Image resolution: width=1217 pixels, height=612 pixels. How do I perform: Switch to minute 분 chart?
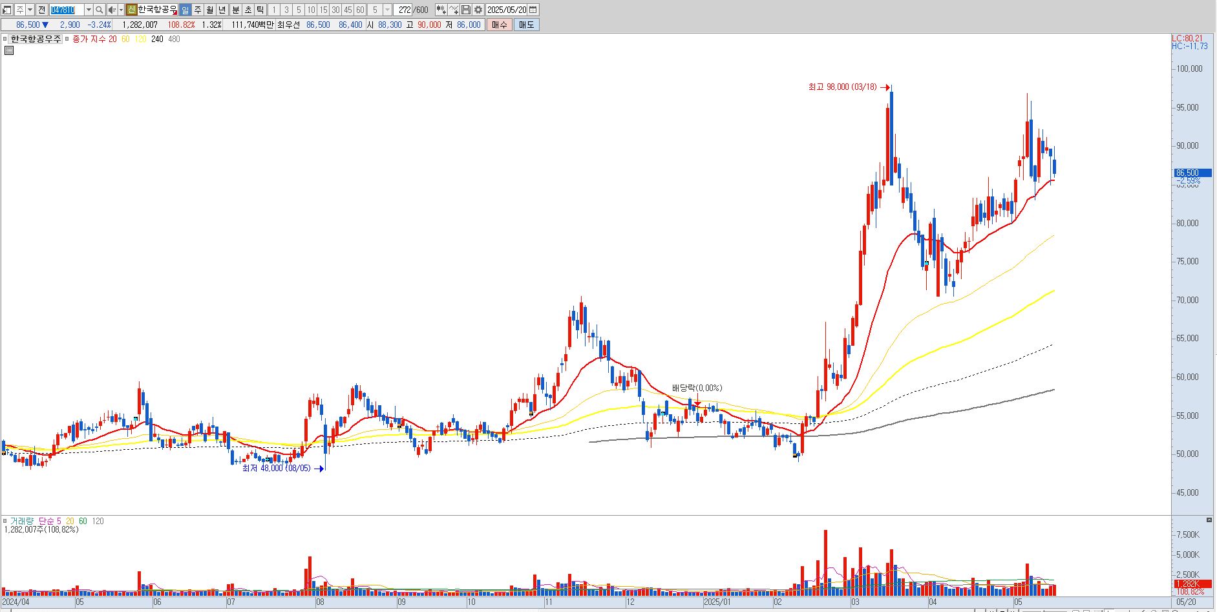tap(236, 10)
